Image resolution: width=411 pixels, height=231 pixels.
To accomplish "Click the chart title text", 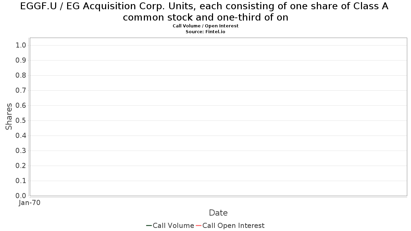I will point(204,12).
